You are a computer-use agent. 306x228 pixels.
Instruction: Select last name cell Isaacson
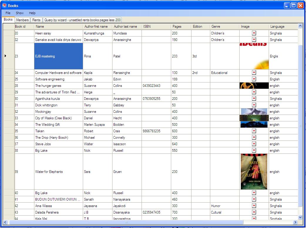127,144
